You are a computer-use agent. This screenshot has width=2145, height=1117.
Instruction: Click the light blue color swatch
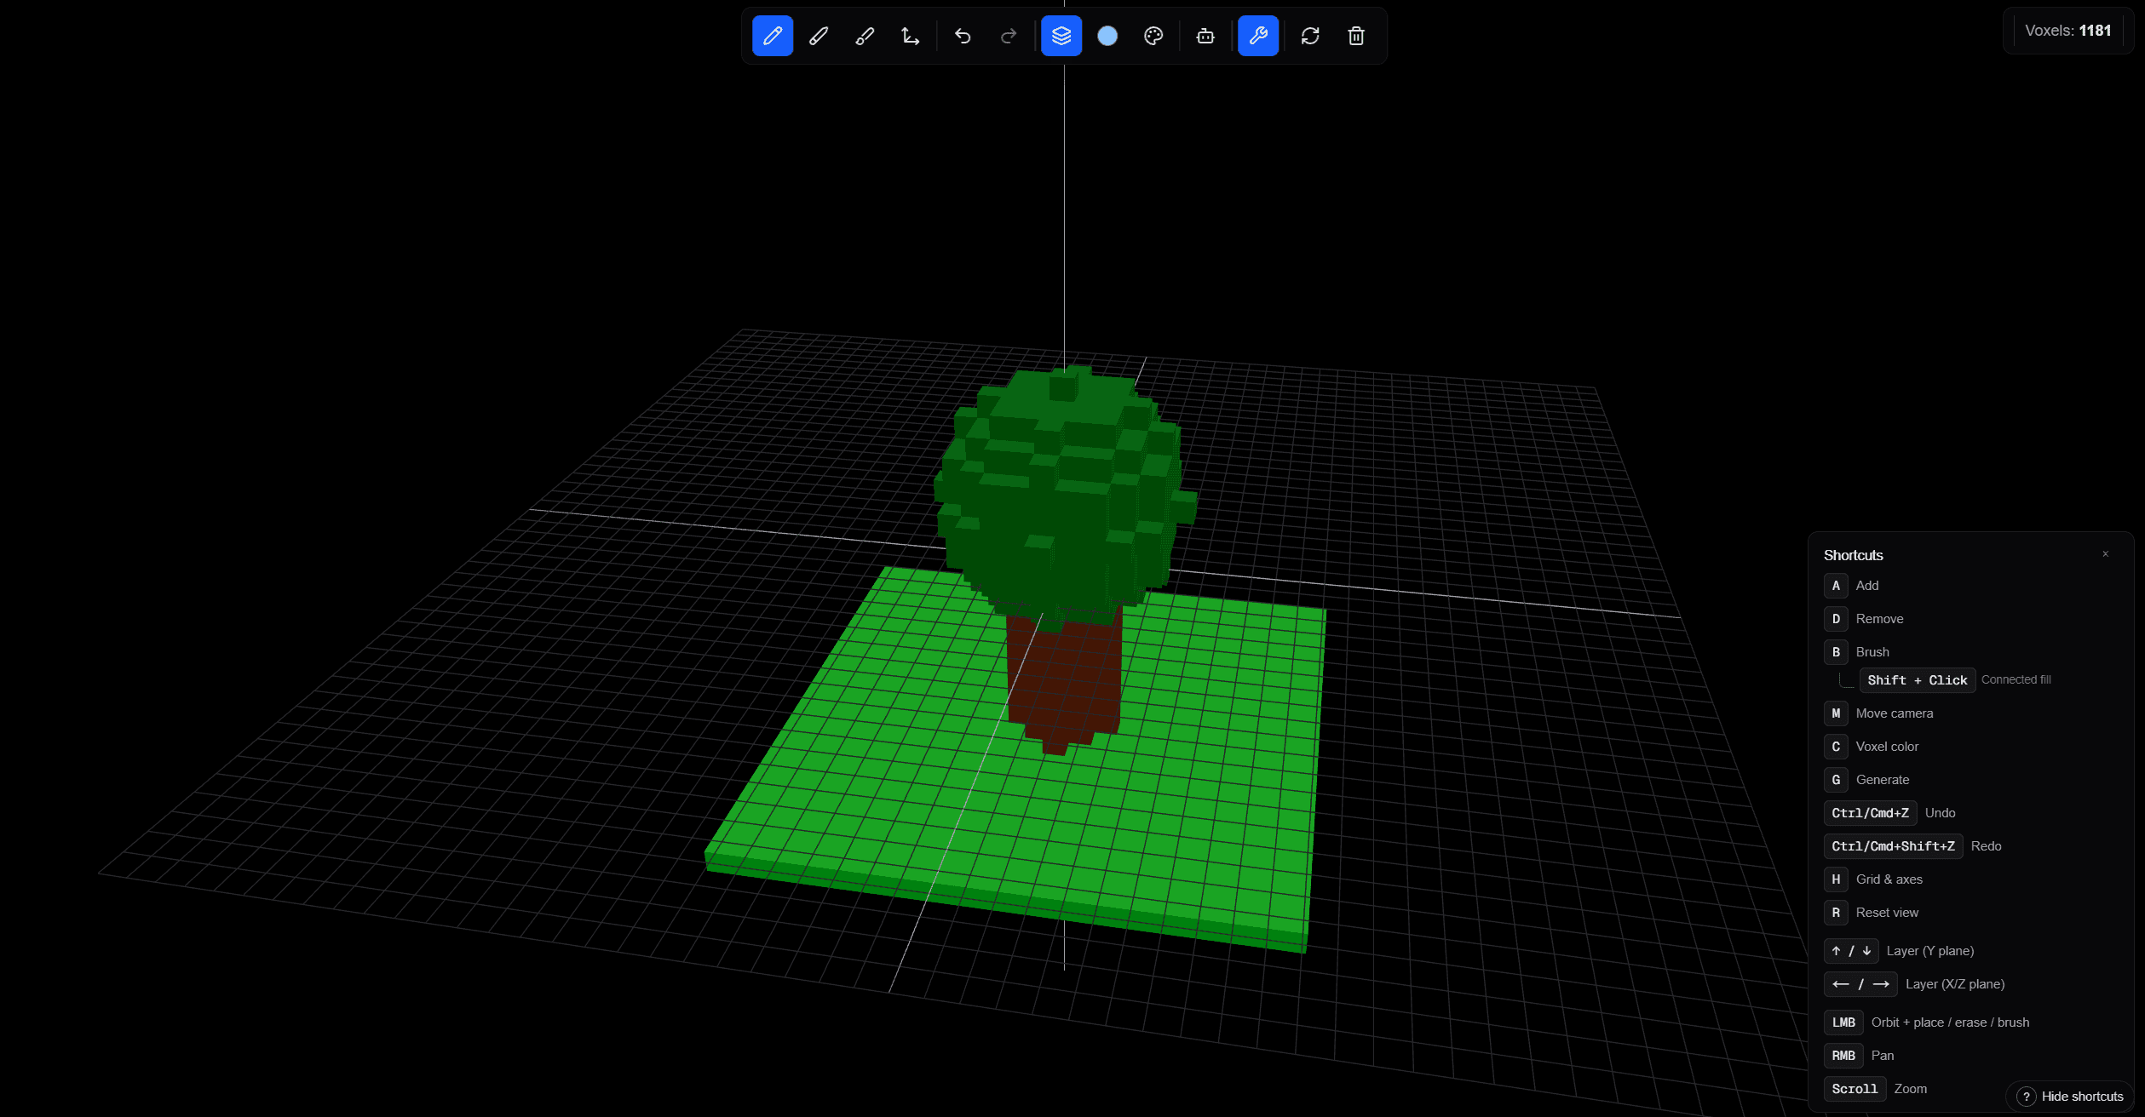[x=1108, y=36]
